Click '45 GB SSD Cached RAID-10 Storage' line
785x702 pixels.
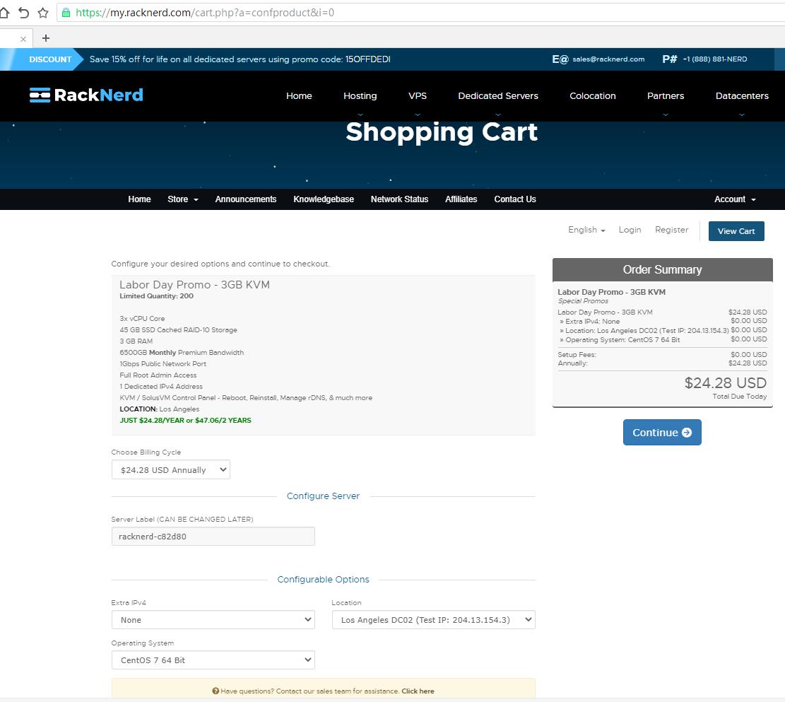point(178,329)
